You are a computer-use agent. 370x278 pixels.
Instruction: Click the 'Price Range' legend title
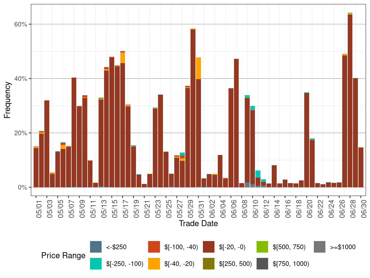pyautogui.click(x=63, y=256)
